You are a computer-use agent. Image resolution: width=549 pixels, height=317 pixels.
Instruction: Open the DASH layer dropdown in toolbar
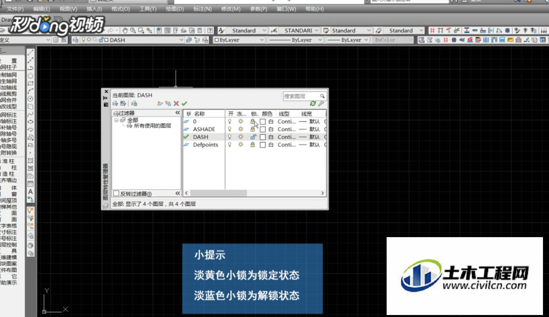tap(181, 40)
